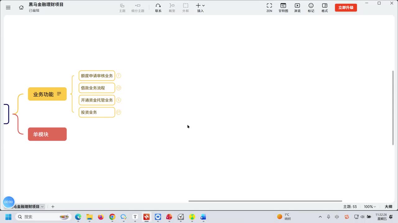Expand the 额度申请审核业务 collapsed children badge
The image size is (398, 223).
pyautogui.click(x=118, y=76)
